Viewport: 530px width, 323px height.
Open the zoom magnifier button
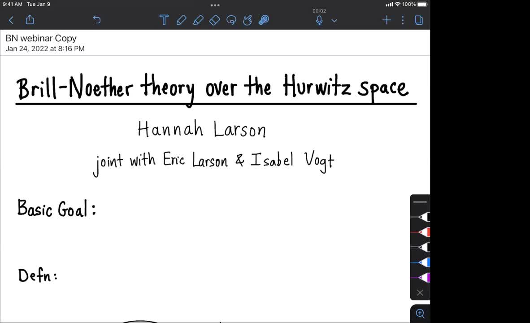coord(420,314)
